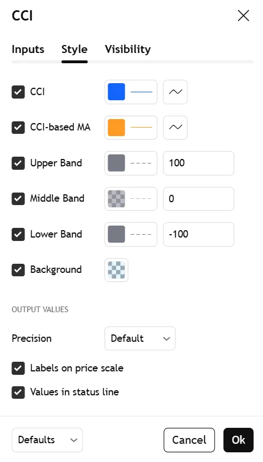The height and width of the screenshot is (462, 263).
Task: Disable the Middle Band checkbox
Action: pos(18,199)
